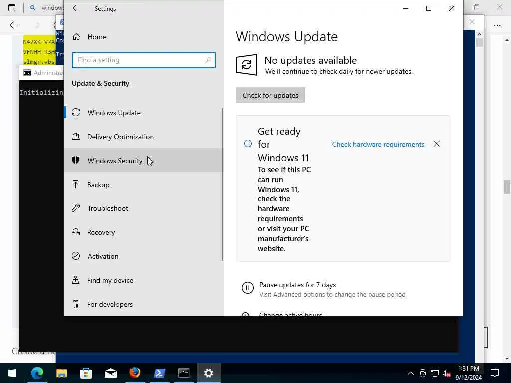511x383 pixels.
Task: Select Windows Update in sidebar
Action: click(x=143, y=113)
